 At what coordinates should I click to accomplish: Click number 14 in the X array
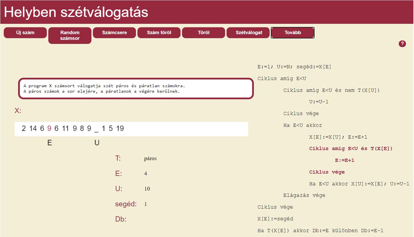(x=33, y=129)
